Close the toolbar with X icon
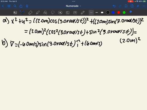 pyautogui.click(x=138, y=6)
